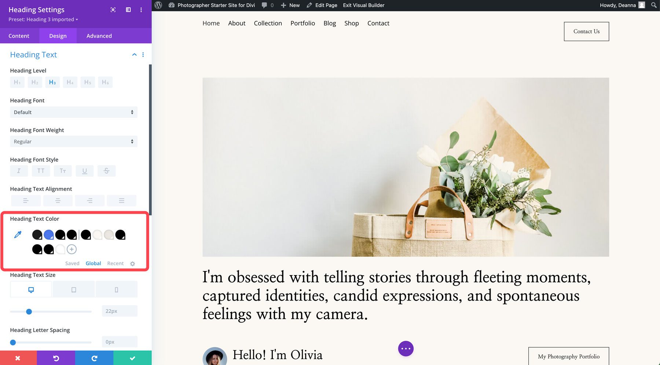Screen dimensions: 660x365
Task: Enable uppercase heading font style
Action: 41,171
